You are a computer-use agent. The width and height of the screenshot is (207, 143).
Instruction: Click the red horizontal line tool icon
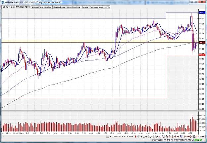tap(173, 136)
